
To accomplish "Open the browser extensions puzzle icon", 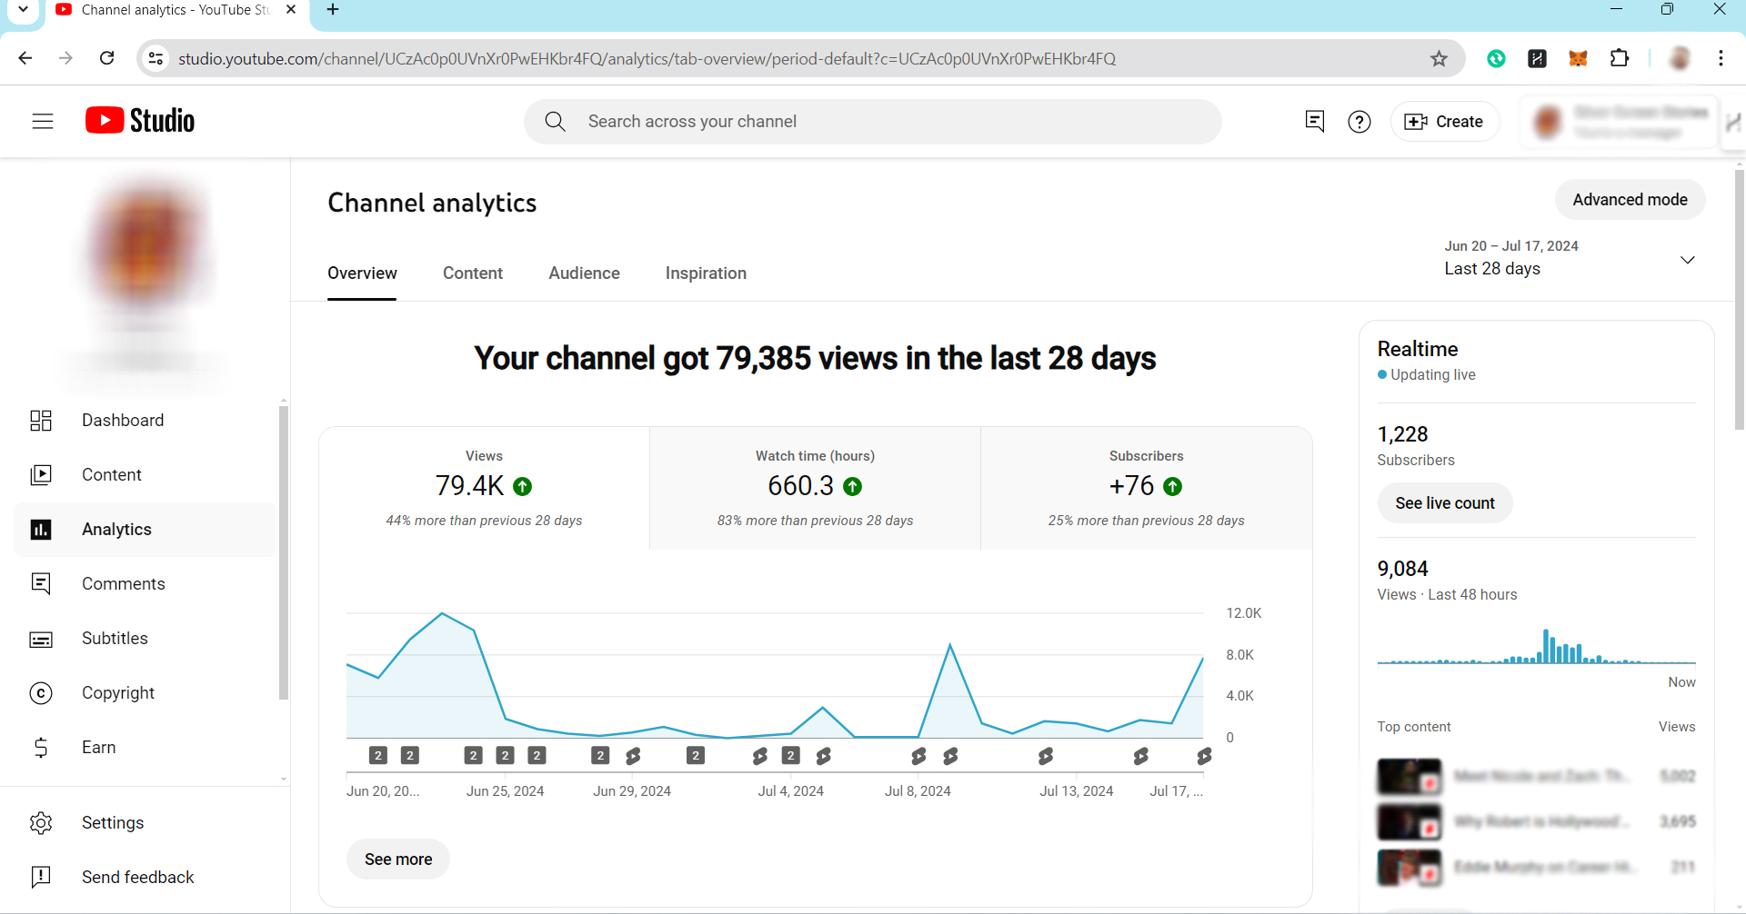I will pos(1619,59).
